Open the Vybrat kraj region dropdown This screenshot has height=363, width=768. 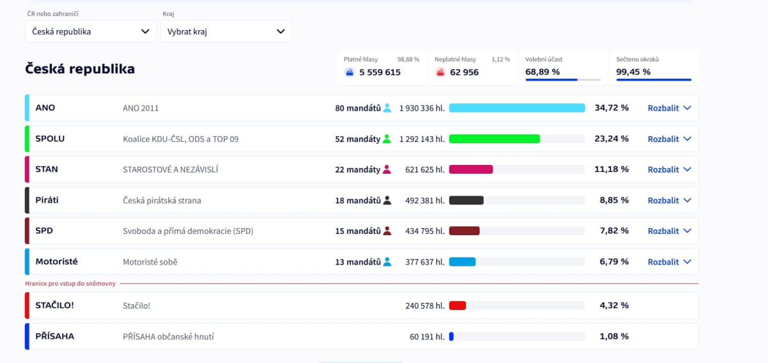(x=225, y=31)
